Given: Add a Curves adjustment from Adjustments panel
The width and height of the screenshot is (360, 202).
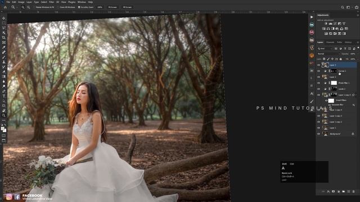Looking at the screenshot, I should (x=335, y=24).
